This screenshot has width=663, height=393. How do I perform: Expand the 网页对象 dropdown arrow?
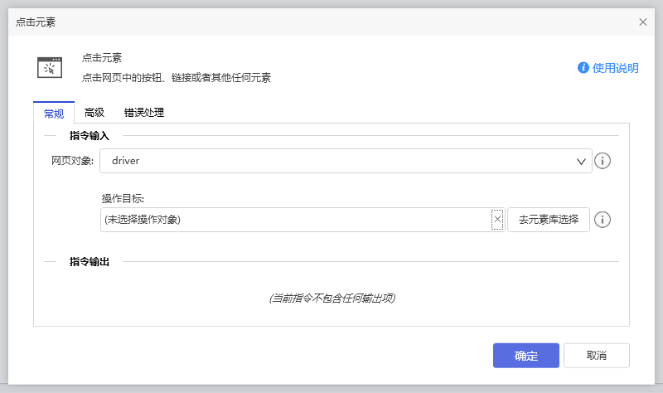click(581, 161)
